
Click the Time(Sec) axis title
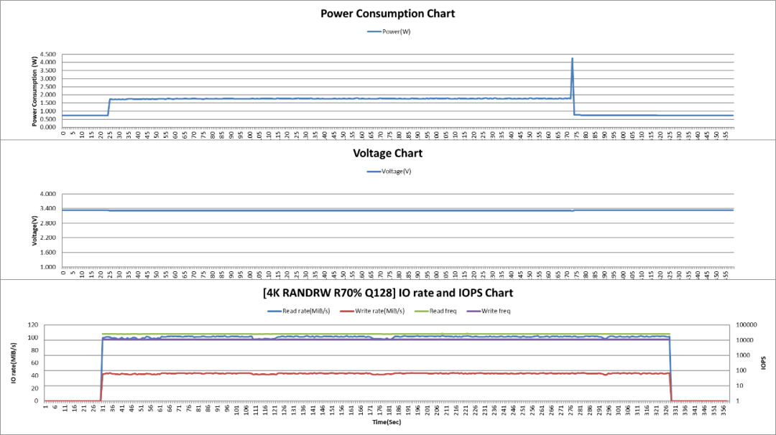[388, 422]
